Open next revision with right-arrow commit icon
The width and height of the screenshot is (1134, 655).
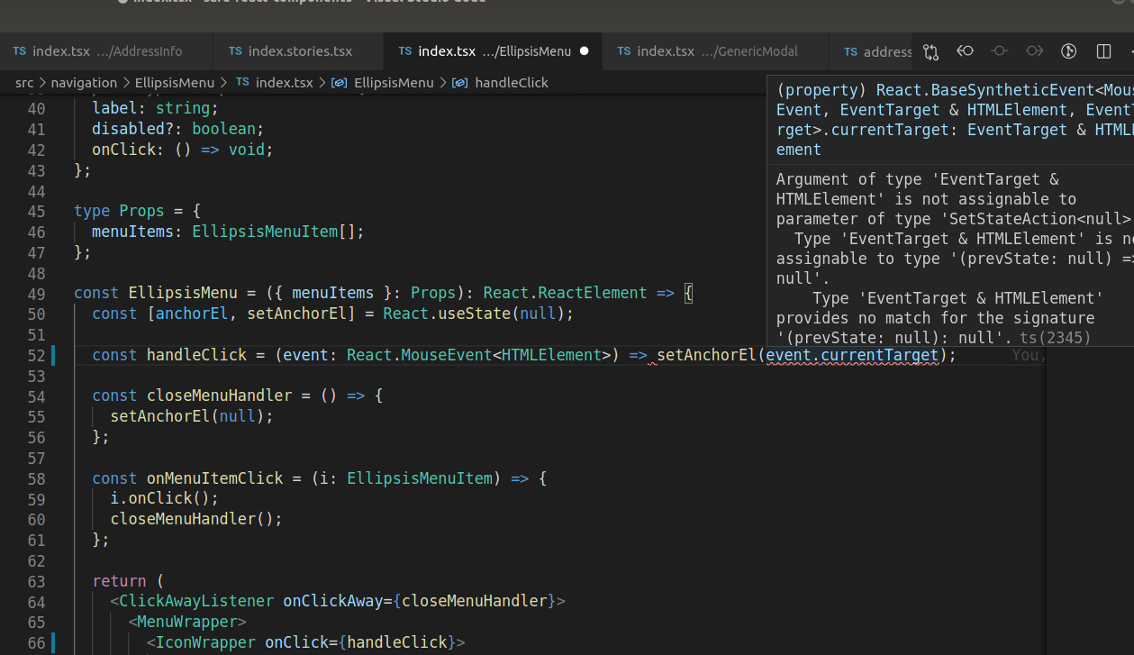(x=1034, y=51)
